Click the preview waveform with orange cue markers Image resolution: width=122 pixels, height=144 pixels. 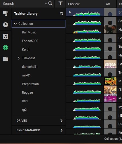pos(87,31)
